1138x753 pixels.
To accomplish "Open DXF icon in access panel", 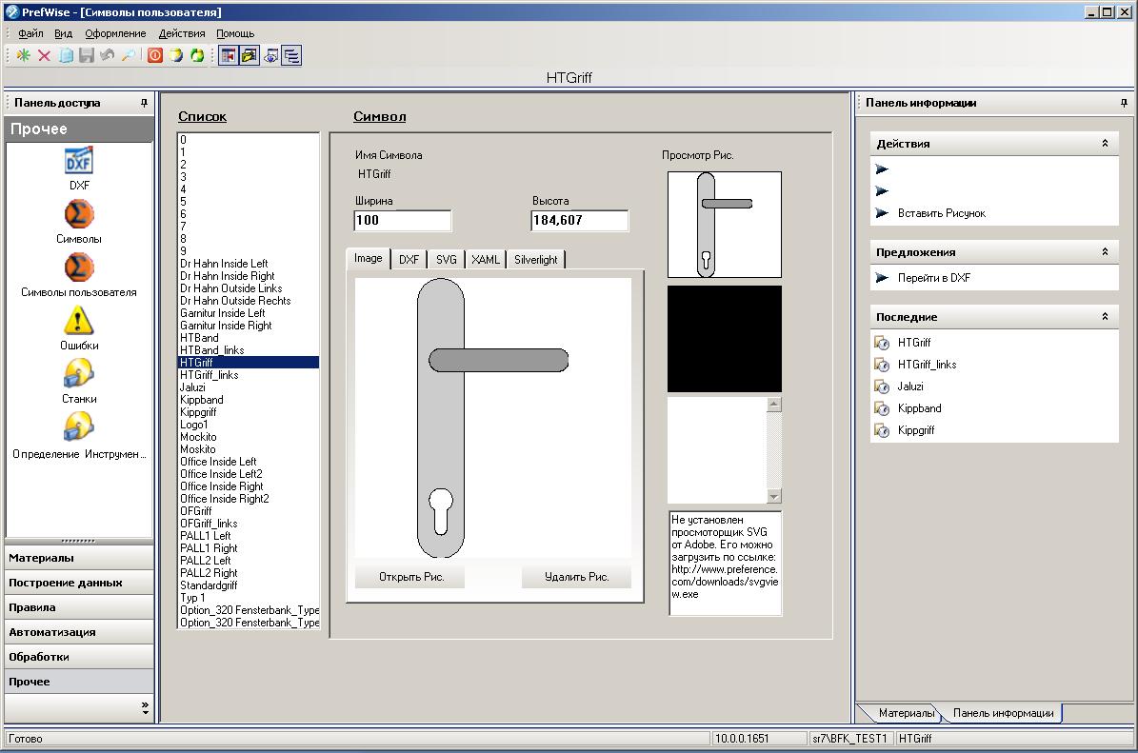I will click(x=79, y=160).
